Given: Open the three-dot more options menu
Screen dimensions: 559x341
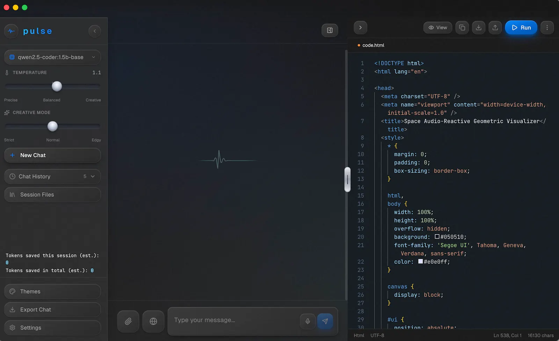Looking at the screenshot, I should [547, 28].
